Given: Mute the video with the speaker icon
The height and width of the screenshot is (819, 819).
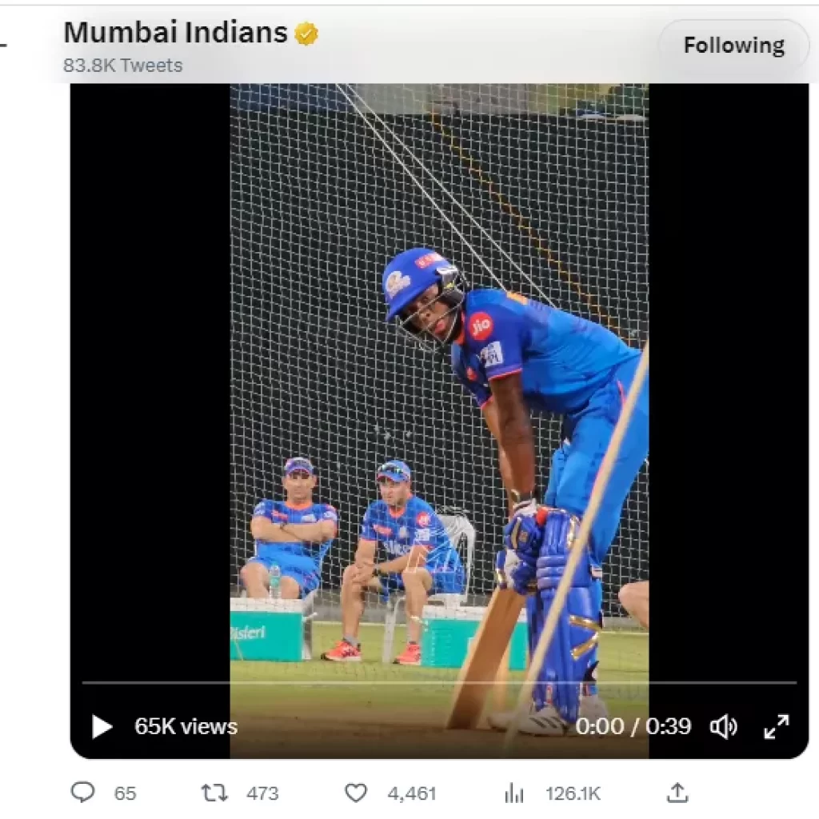Looking at the screenshot, I should point(723,726).
